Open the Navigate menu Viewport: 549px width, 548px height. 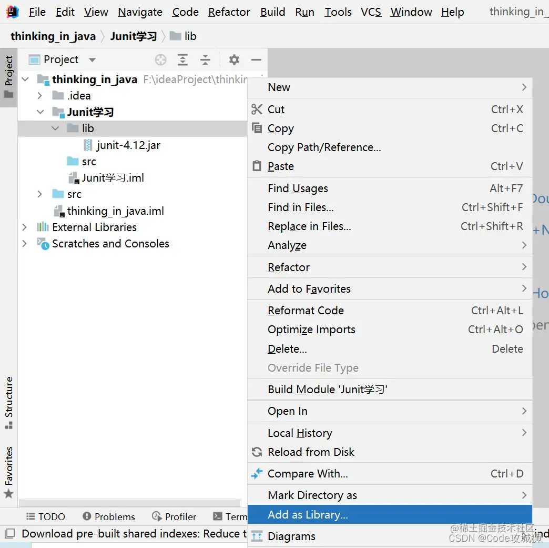click(x=140, y=12)
